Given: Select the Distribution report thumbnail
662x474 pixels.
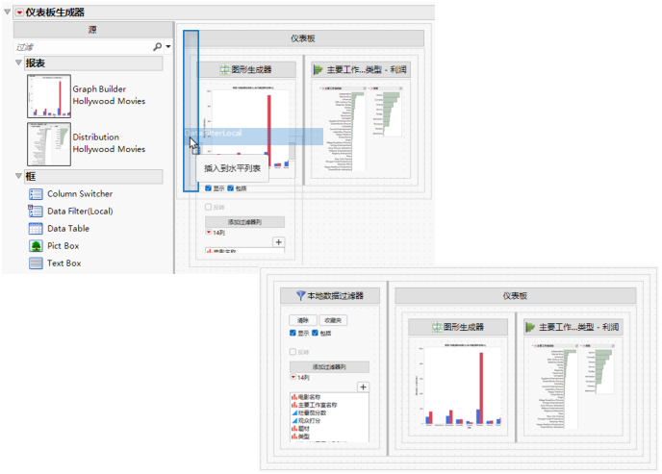Looking at the screenshot, I should click(49, 144).
